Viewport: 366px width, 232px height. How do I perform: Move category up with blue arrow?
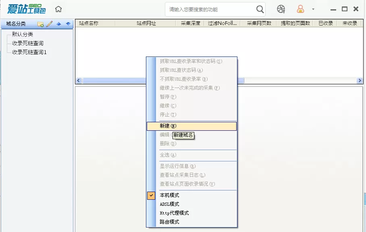(x=59, y=24)
